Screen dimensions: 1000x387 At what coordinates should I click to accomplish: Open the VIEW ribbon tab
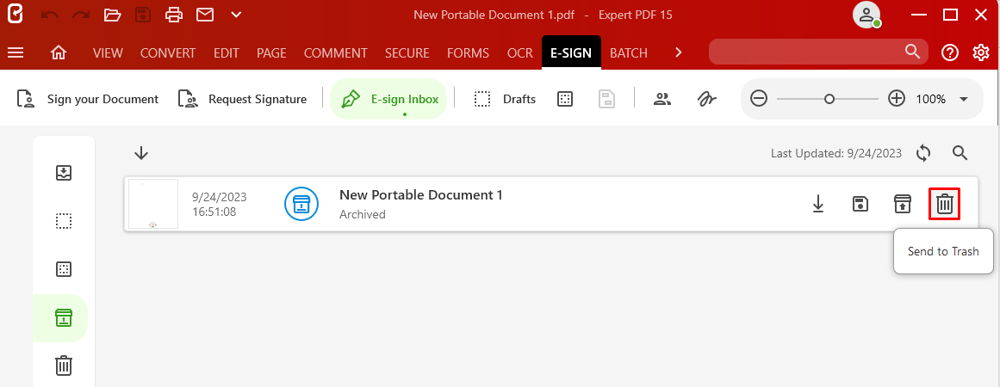click(x=108, y=53)
